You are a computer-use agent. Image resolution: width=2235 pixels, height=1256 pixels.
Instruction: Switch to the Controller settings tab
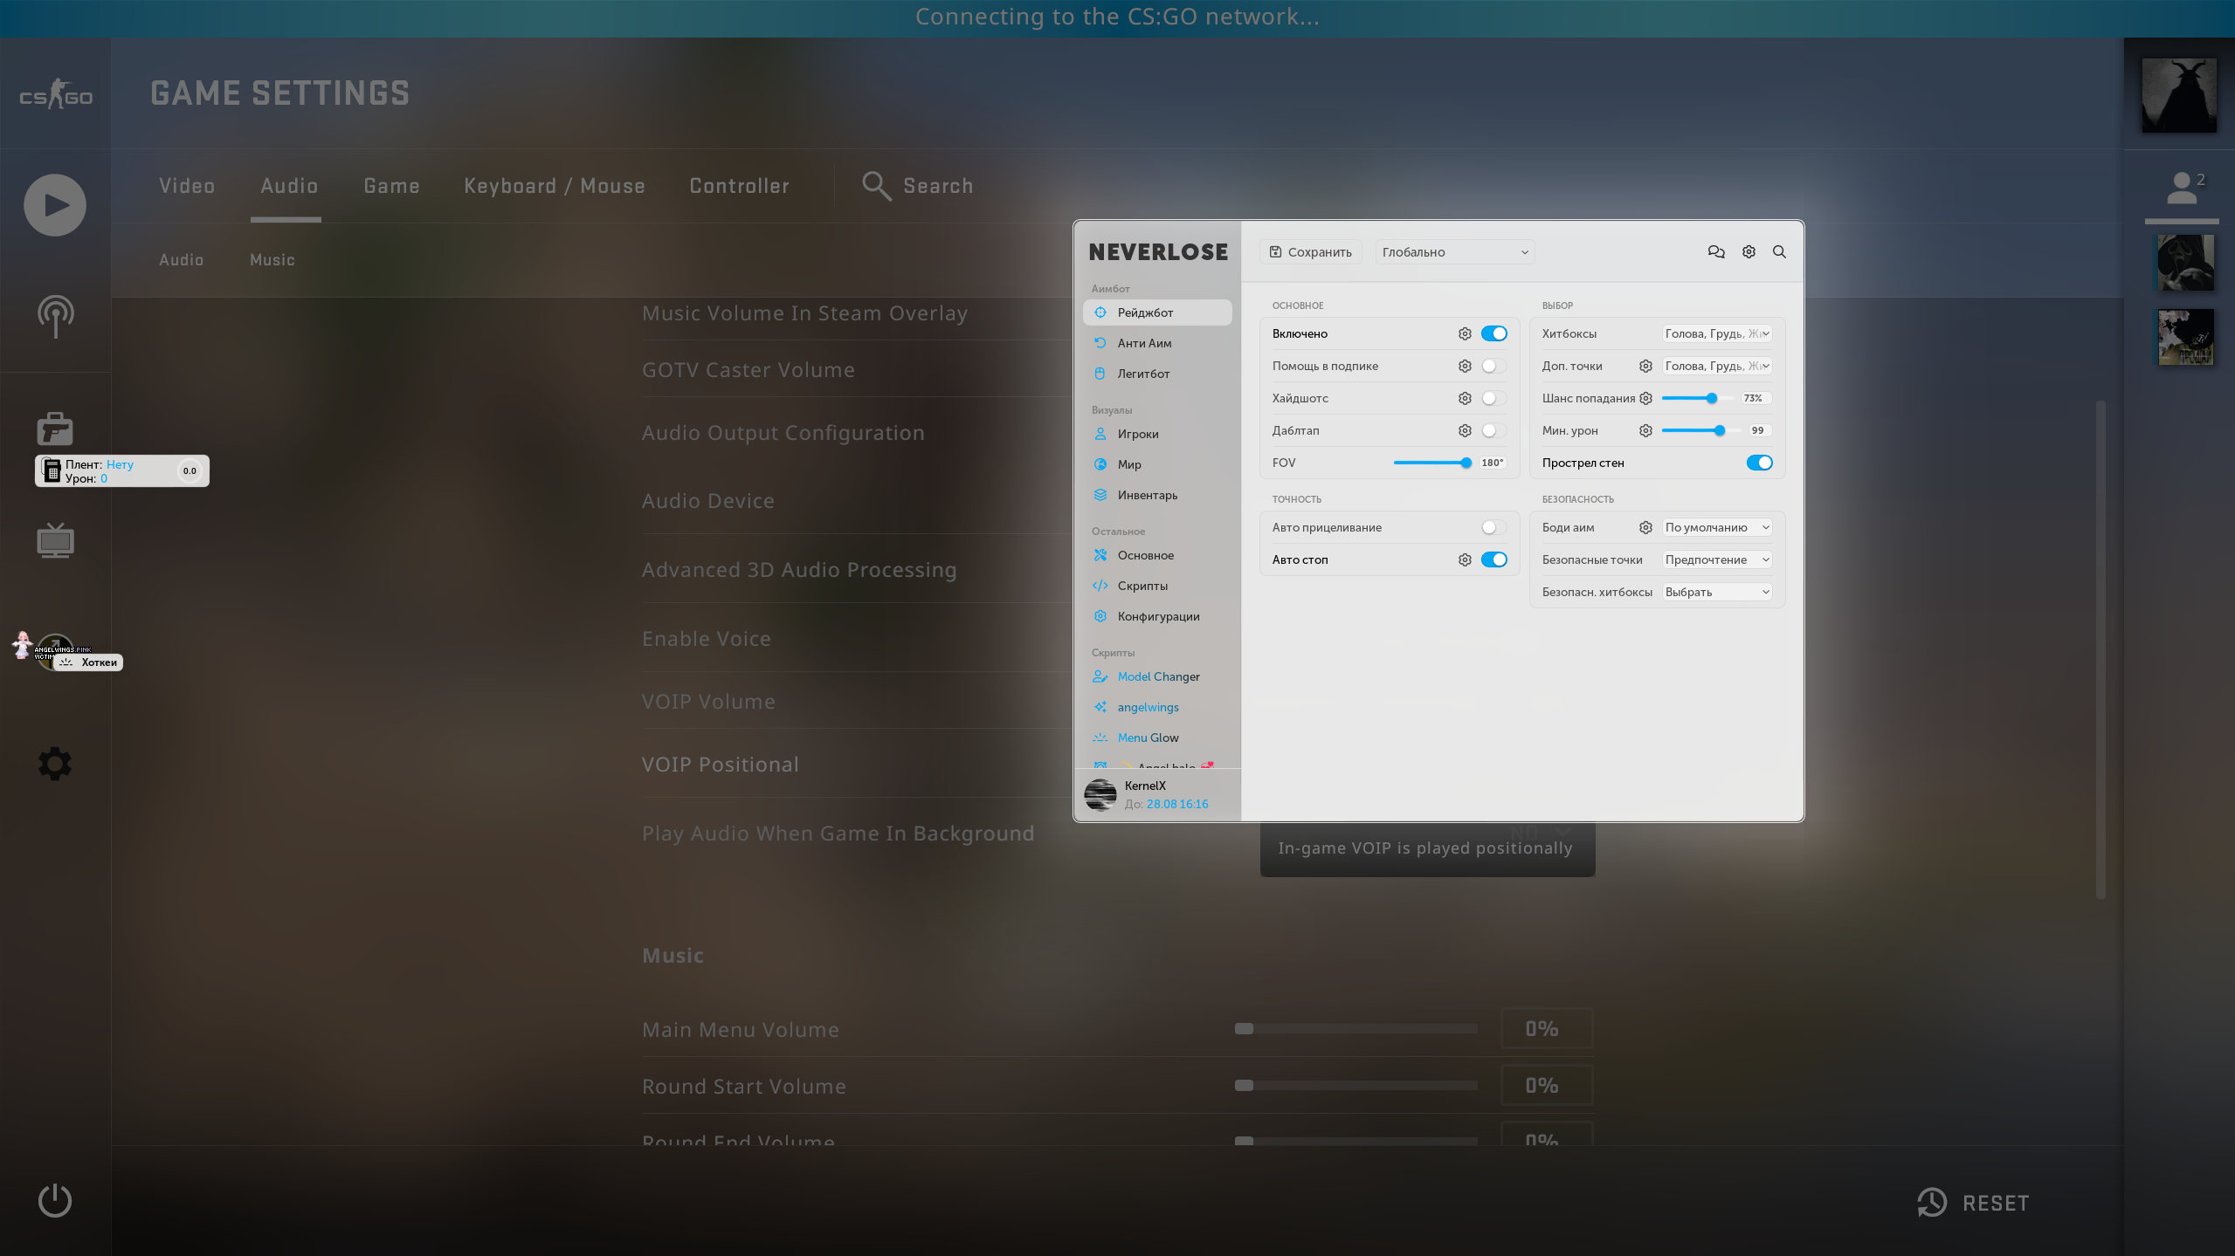(740, 186)
